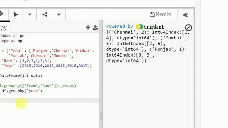Click the highlighted empty editor line
The image size is (228, 128).
50,101
